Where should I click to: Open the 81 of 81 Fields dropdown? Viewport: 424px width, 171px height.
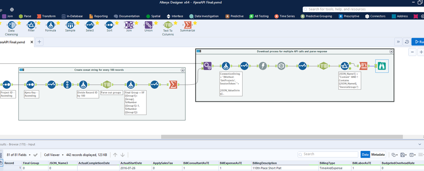pos(18,155)
